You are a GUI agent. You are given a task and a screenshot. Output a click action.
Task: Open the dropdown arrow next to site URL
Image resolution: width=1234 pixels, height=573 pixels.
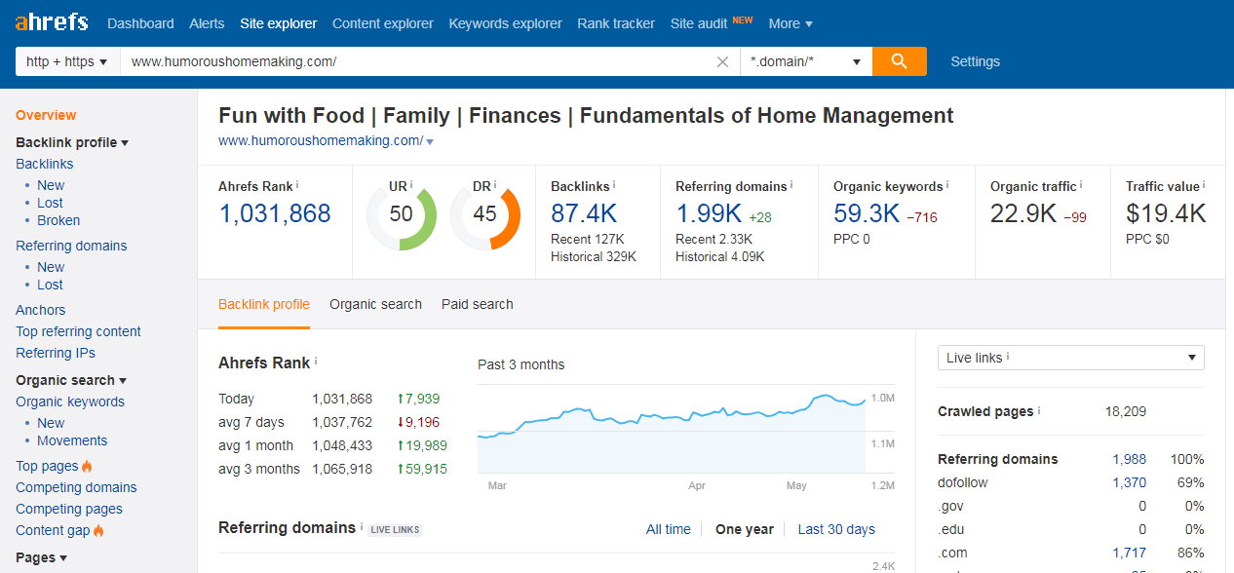(x=430, y=142)
